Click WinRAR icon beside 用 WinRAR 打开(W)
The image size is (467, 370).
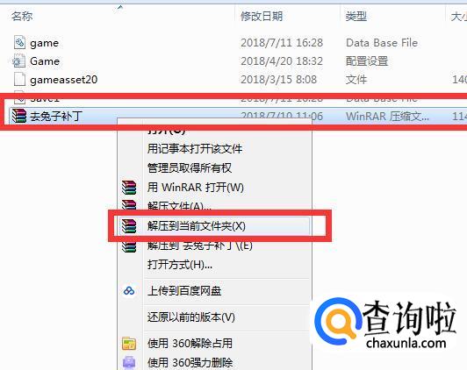tap(129, 188)
